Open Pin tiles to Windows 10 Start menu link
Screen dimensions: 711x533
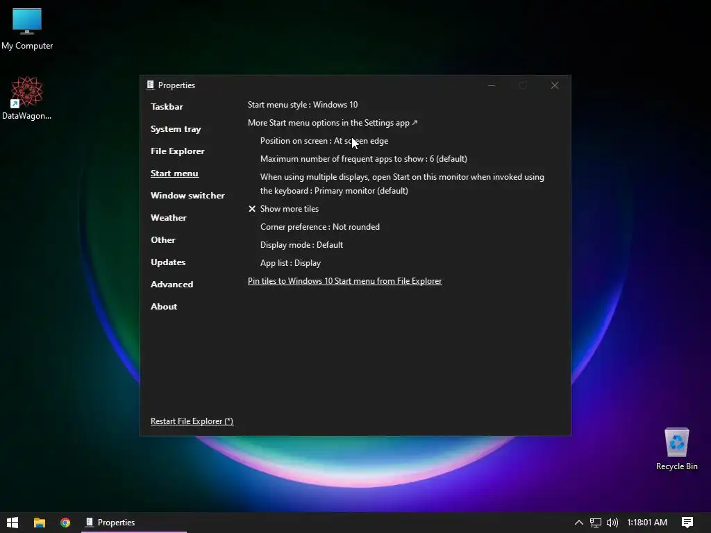(x=344, y=281)
